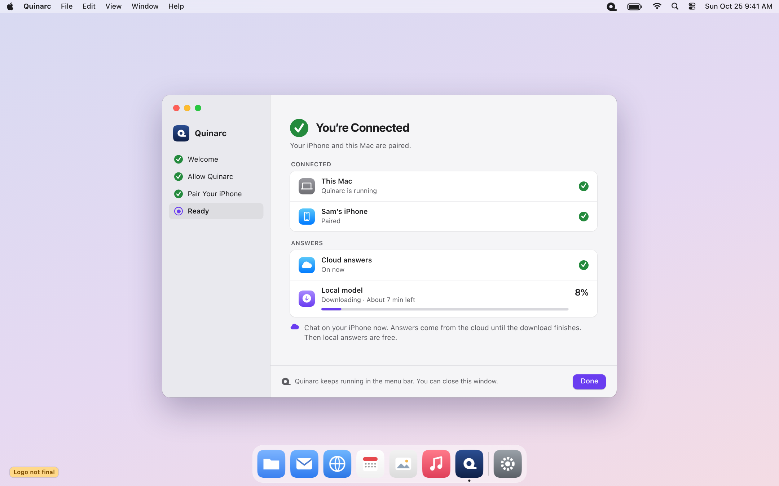The height and width of the screenshot is (486, 779).
Task: Click the green check on This Mac row
Action: coord(584,186)
